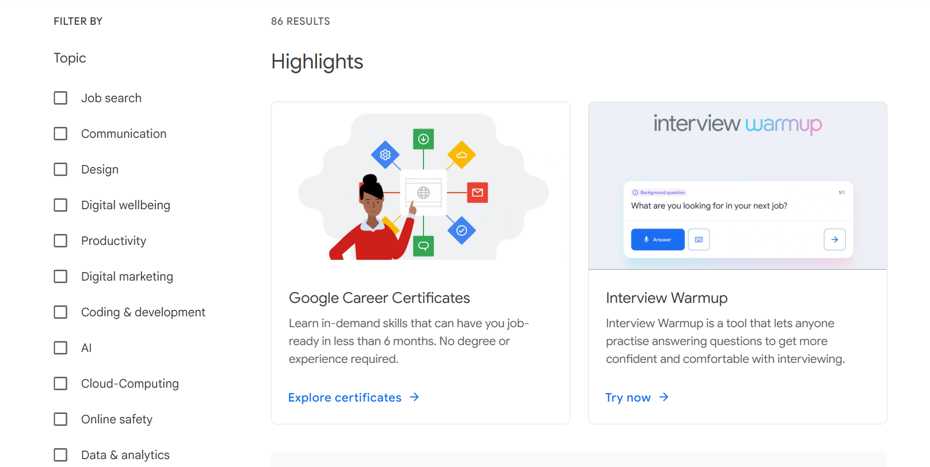Click the Design label text
Screen dimensions: 930x467
point(100,170)
